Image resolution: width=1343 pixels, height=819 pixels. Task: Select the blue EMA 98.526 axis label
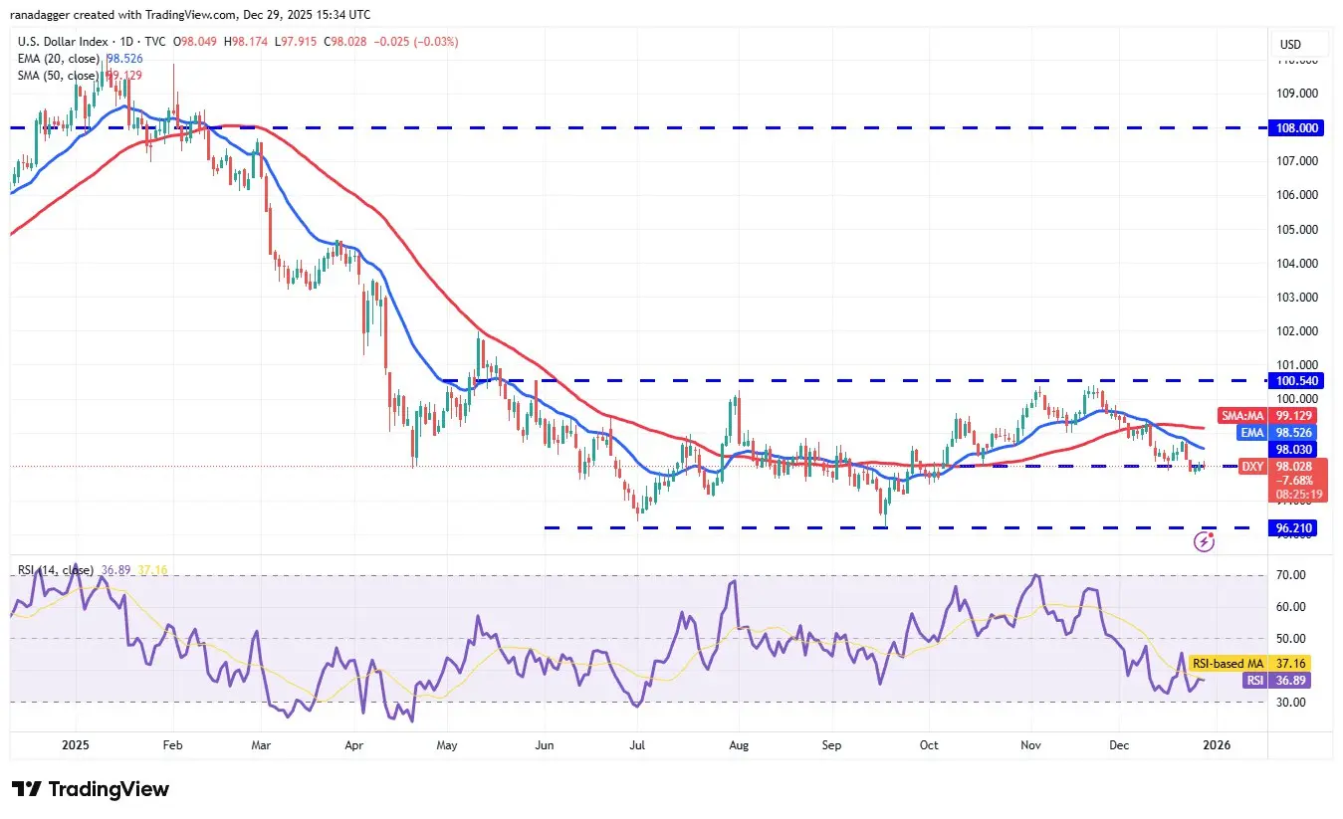pos(1278,432)
